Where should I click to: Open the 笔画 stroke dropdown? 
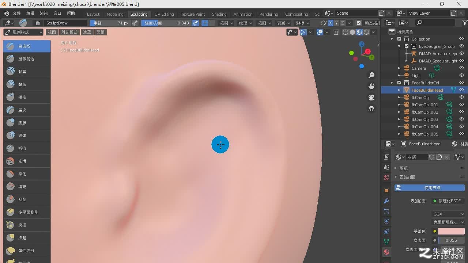[264, 23]
